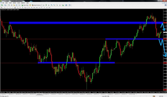Select the Trendline drawing tool

(x=13, y=7)
